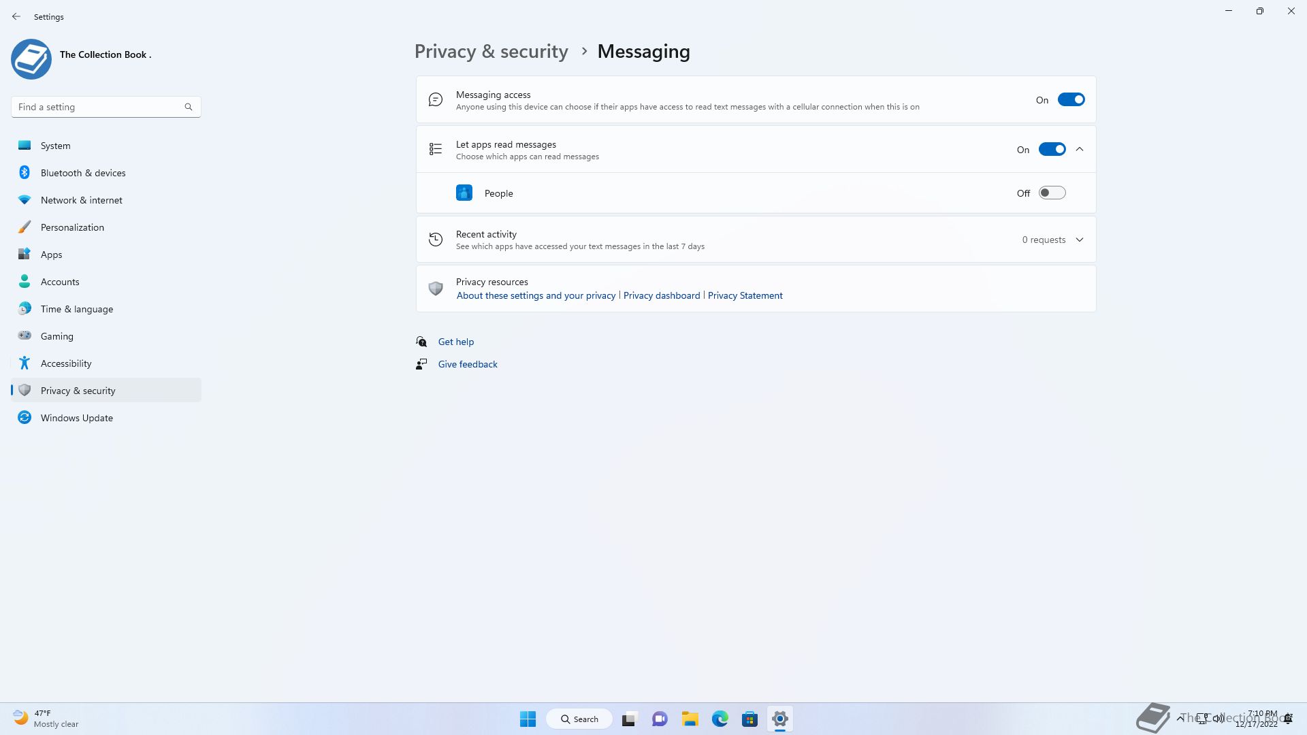
Task: Open Accounts settings category
Action: tap(106, 282)
